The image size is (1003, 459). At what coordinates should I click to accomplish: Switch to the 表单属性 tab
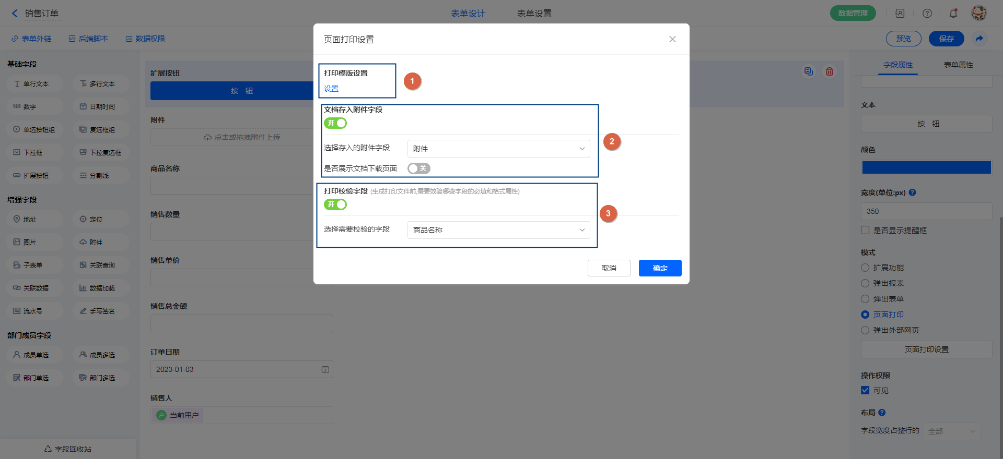tap(958, 65)
